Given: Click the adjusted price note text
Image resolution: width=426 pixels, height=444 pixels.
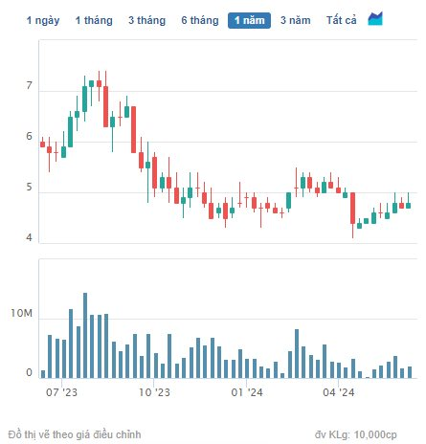Looking at the screenshot, I should point(75,434).
